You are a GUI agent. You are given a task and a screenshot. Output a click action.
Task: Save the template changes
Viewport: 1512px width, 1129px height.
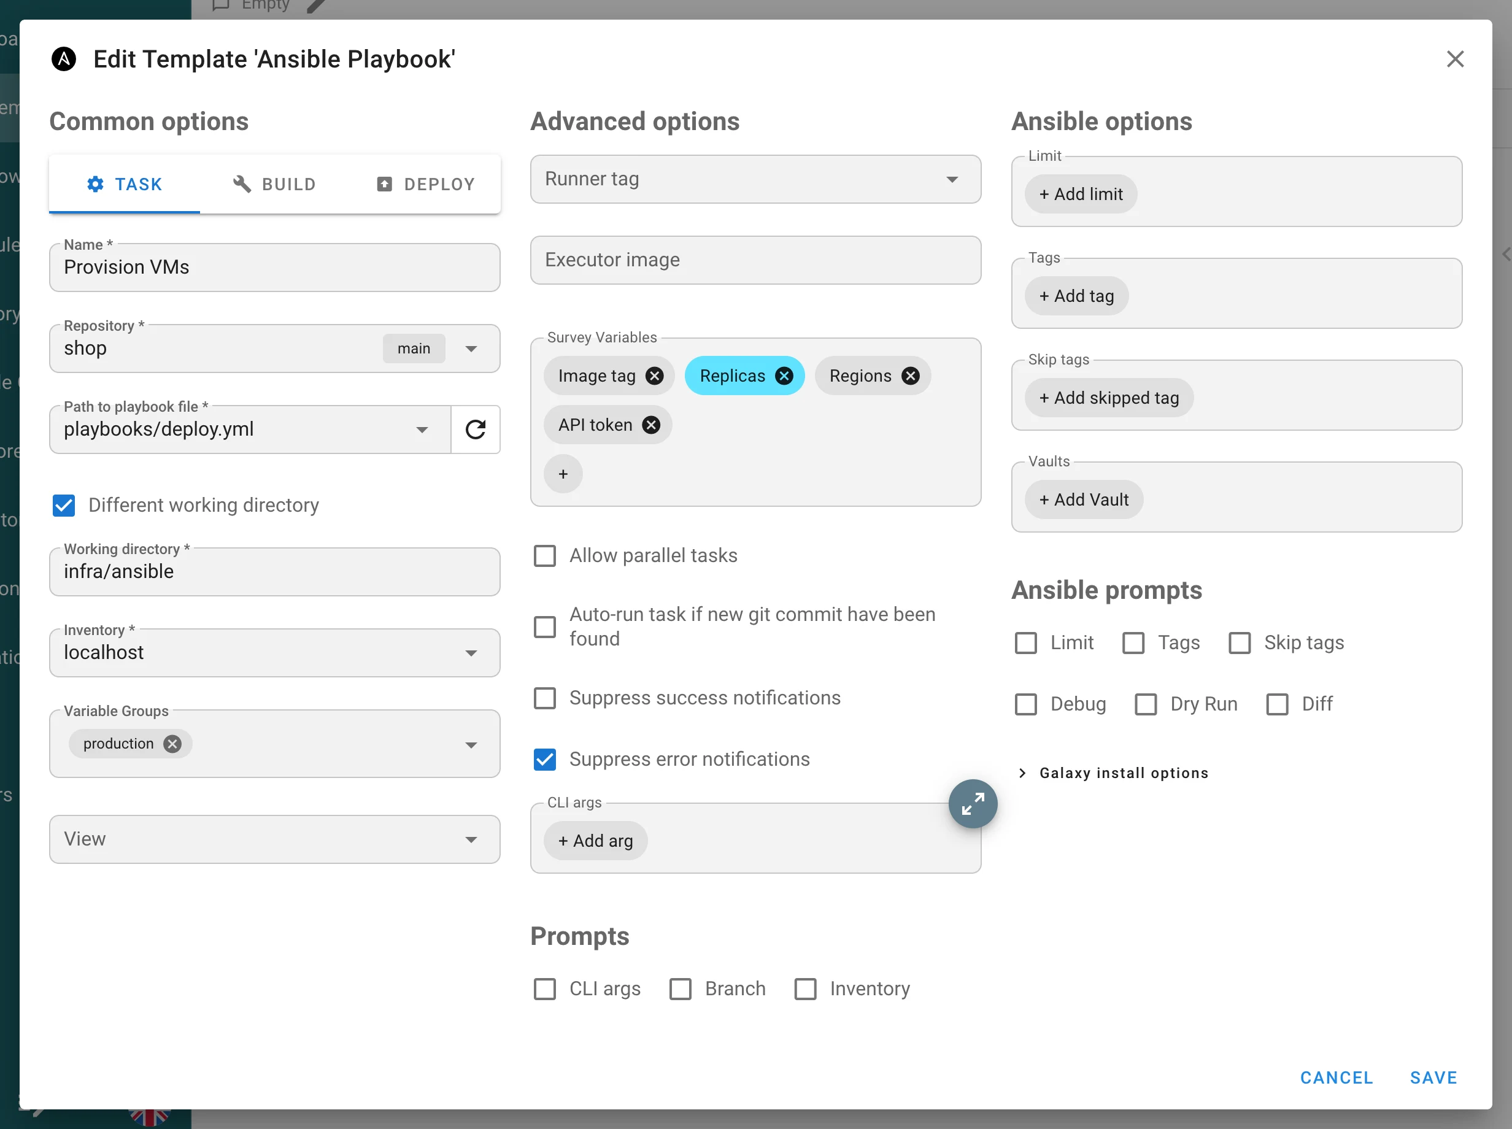point(1433,1077)
